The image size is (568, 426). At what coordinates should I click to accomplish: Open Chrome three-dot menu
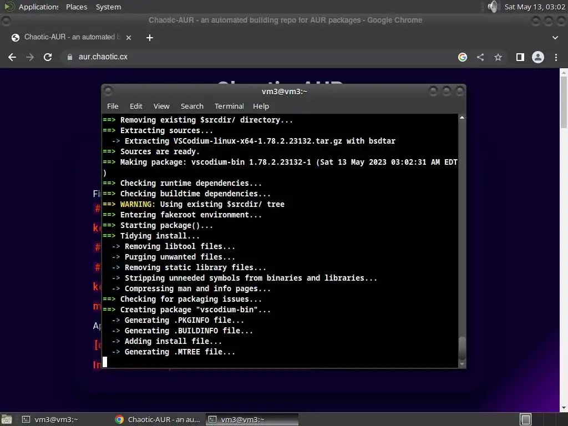(x=556, y=57)
